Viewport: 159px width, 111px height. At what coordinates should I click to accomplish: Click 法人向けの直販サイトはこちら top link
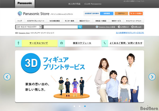[x=134, y=1]
